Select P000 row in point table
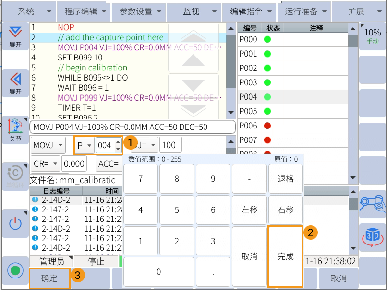 tap(293, 39)
